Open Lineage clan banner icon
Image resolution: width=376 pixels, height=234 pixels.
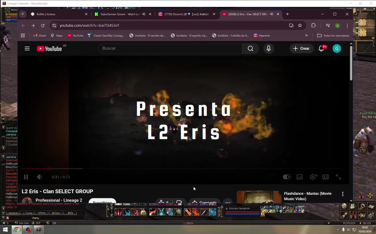coord(353,215)
